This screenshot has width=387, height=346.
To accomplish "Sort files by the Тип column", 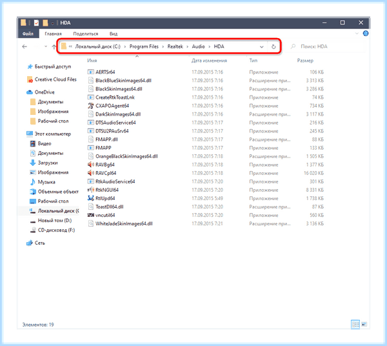I will pos(253,61).
